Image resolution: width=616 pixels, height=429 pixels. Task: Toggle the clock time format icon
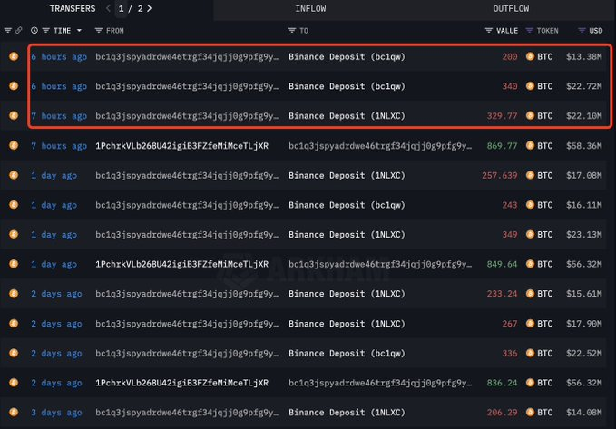[x=34, y=30]
